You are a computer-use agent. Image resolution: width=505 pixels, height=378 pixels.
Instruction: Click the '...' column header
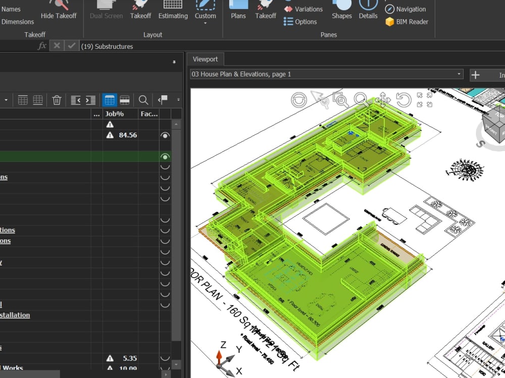tap(96, 114)
